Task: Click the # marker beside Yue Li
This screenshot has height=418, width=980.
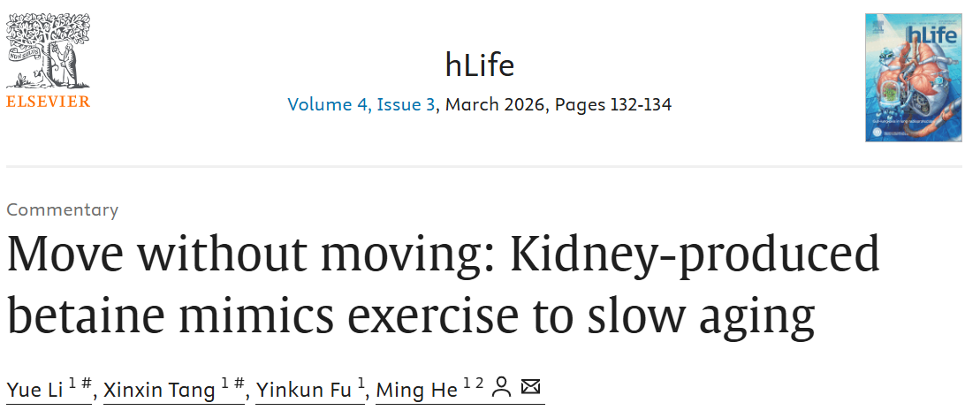Action: [x=87, y=384]
